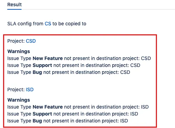Click trailing ISD in Support warning
This screenshot has width=175, height=128.
pos(134,114)
